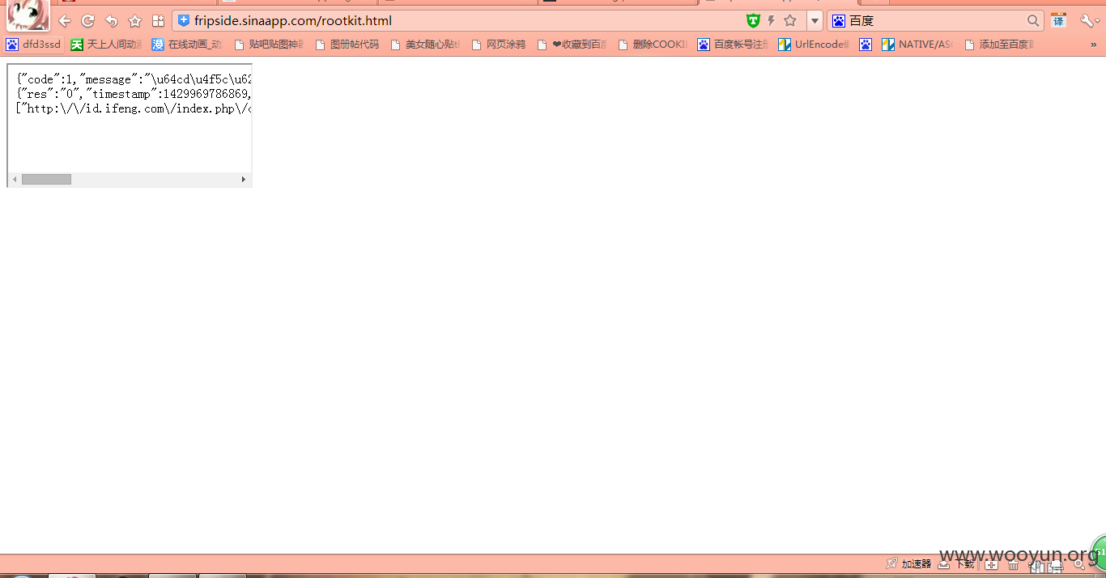
Task: Open the zoom magnifier in status bar
Action: 1078,564
